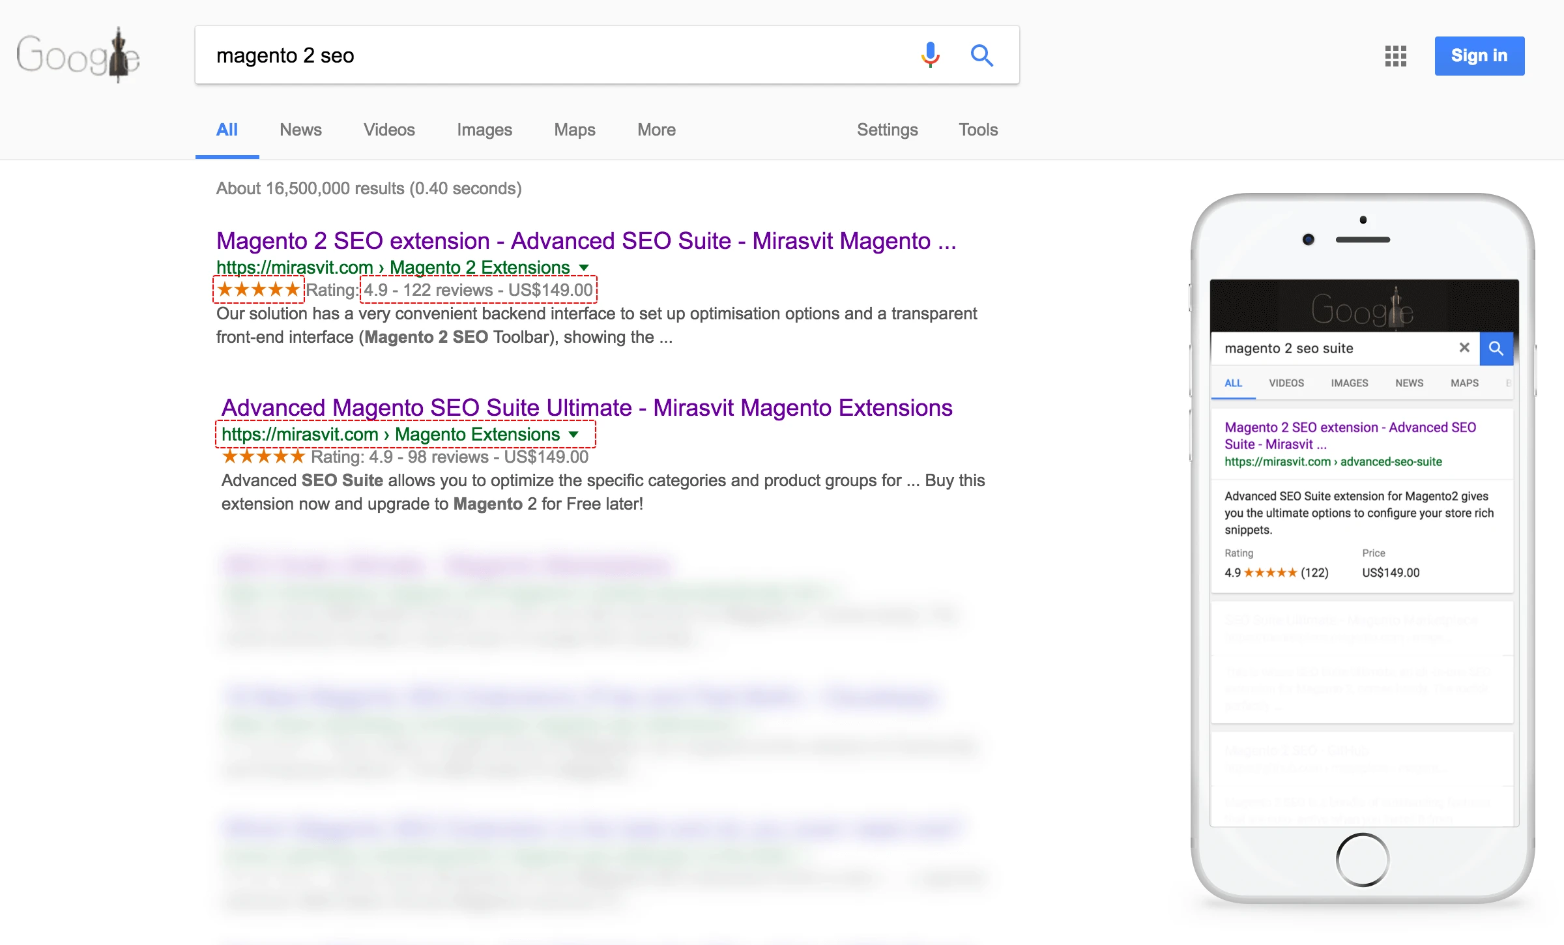1564x945 pixels.
Task: Open the Tools menu
Action: point(977,130)
